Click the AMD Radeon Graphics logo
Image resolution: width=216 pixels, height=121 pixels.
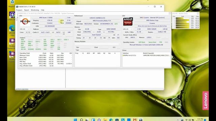(x=128, y=22)
